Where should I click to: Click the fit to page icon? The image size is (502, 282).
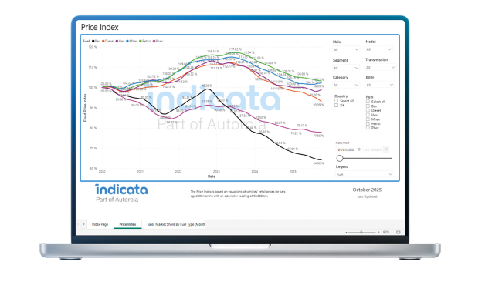click(x=399, y=232)
